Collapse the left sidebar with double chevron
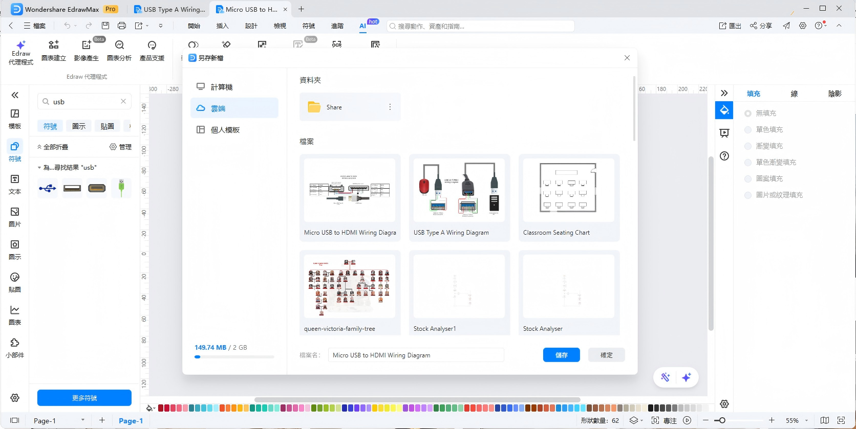 click(x=15, y=95)
